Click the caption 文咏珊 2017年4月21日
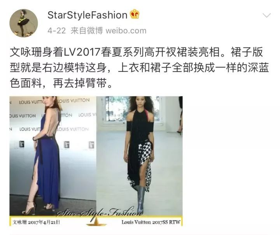The image size is (280, 235). (x=36, y=222)
